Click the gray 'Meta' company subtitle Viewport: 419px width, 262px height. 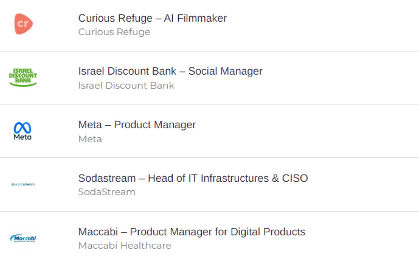tap(90, 139)
